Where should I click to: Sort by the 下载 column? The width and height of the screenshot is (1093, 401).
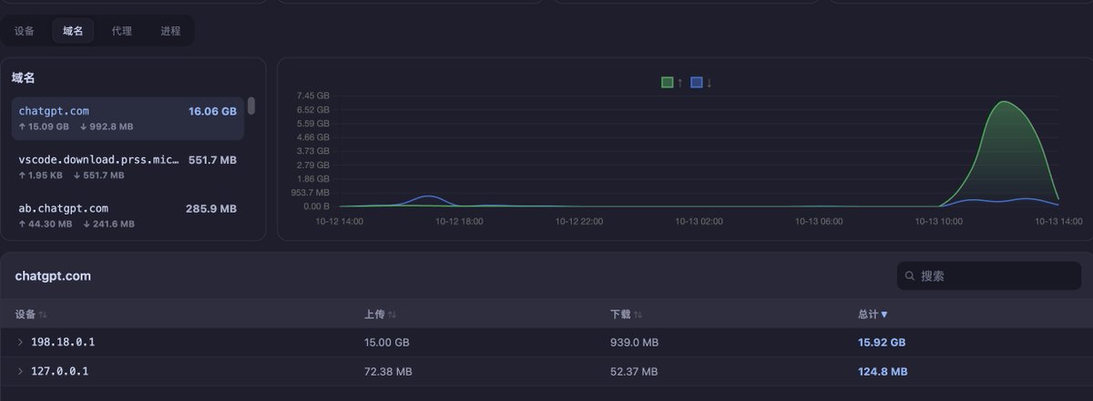pyautogui.click(x=627, y=315)
